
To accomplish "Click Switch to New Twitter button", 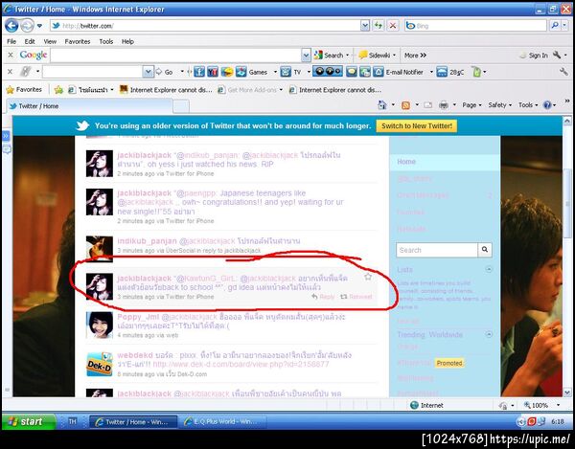I will 417,126.
